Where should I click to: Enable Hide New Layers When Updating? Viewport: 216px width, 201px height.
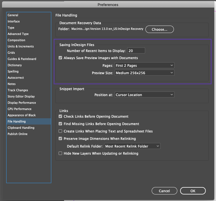(60, 154)
